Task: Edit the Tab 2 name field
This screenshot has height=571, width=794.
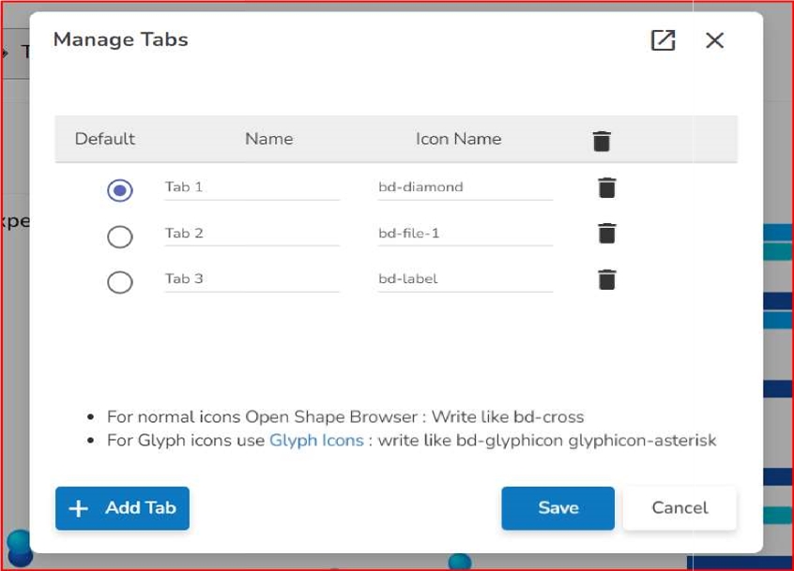Action: 252,233
